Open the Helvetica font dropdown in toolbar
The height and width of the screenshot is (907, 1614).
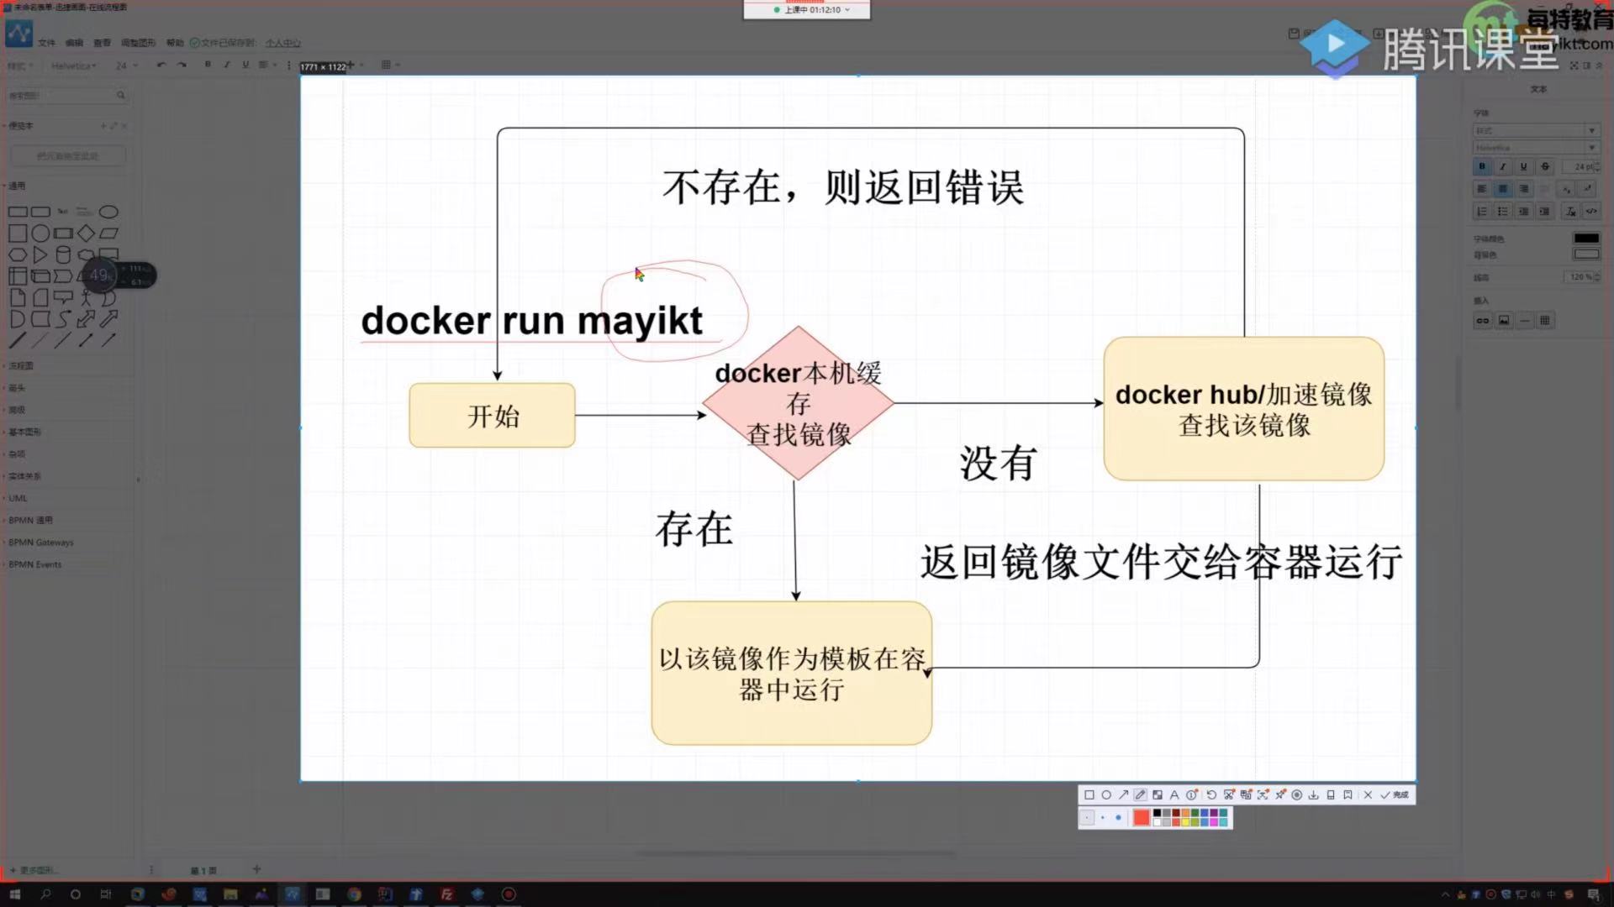pyautogui.click(x=74, y=66)
